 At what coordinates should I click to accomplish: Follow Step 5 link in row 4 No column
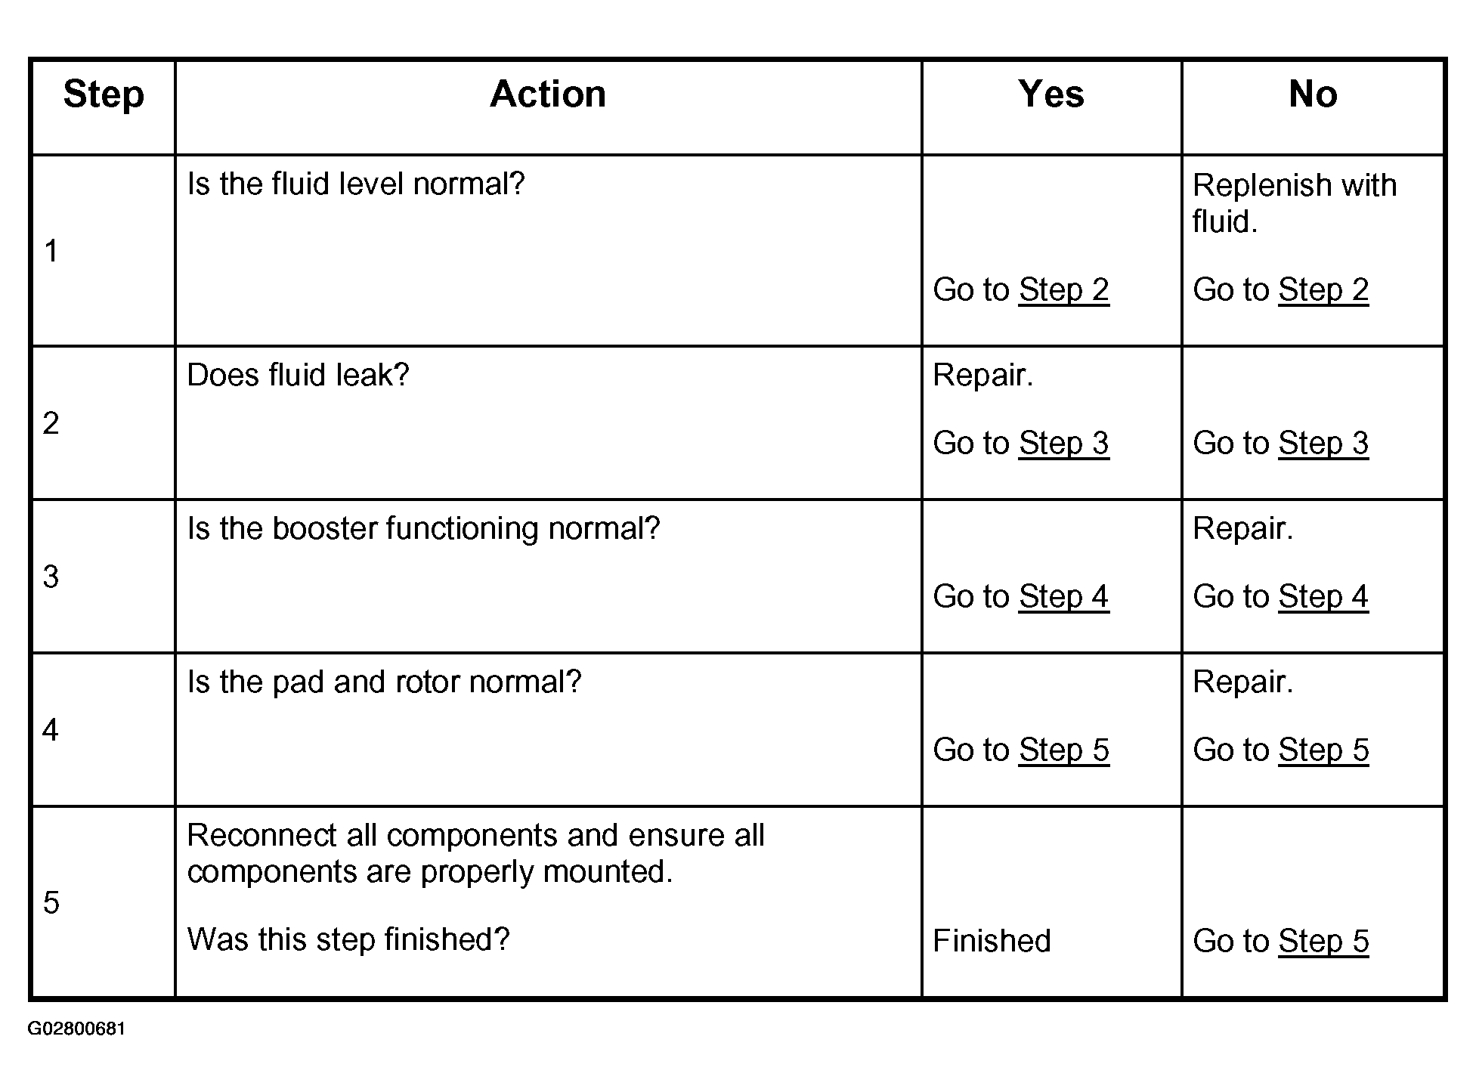1323,750
